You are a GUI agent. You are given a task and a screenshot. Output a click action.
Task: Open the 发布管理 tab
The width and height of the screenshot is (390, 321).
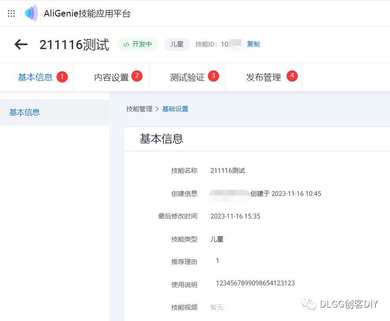pos(263,77)
